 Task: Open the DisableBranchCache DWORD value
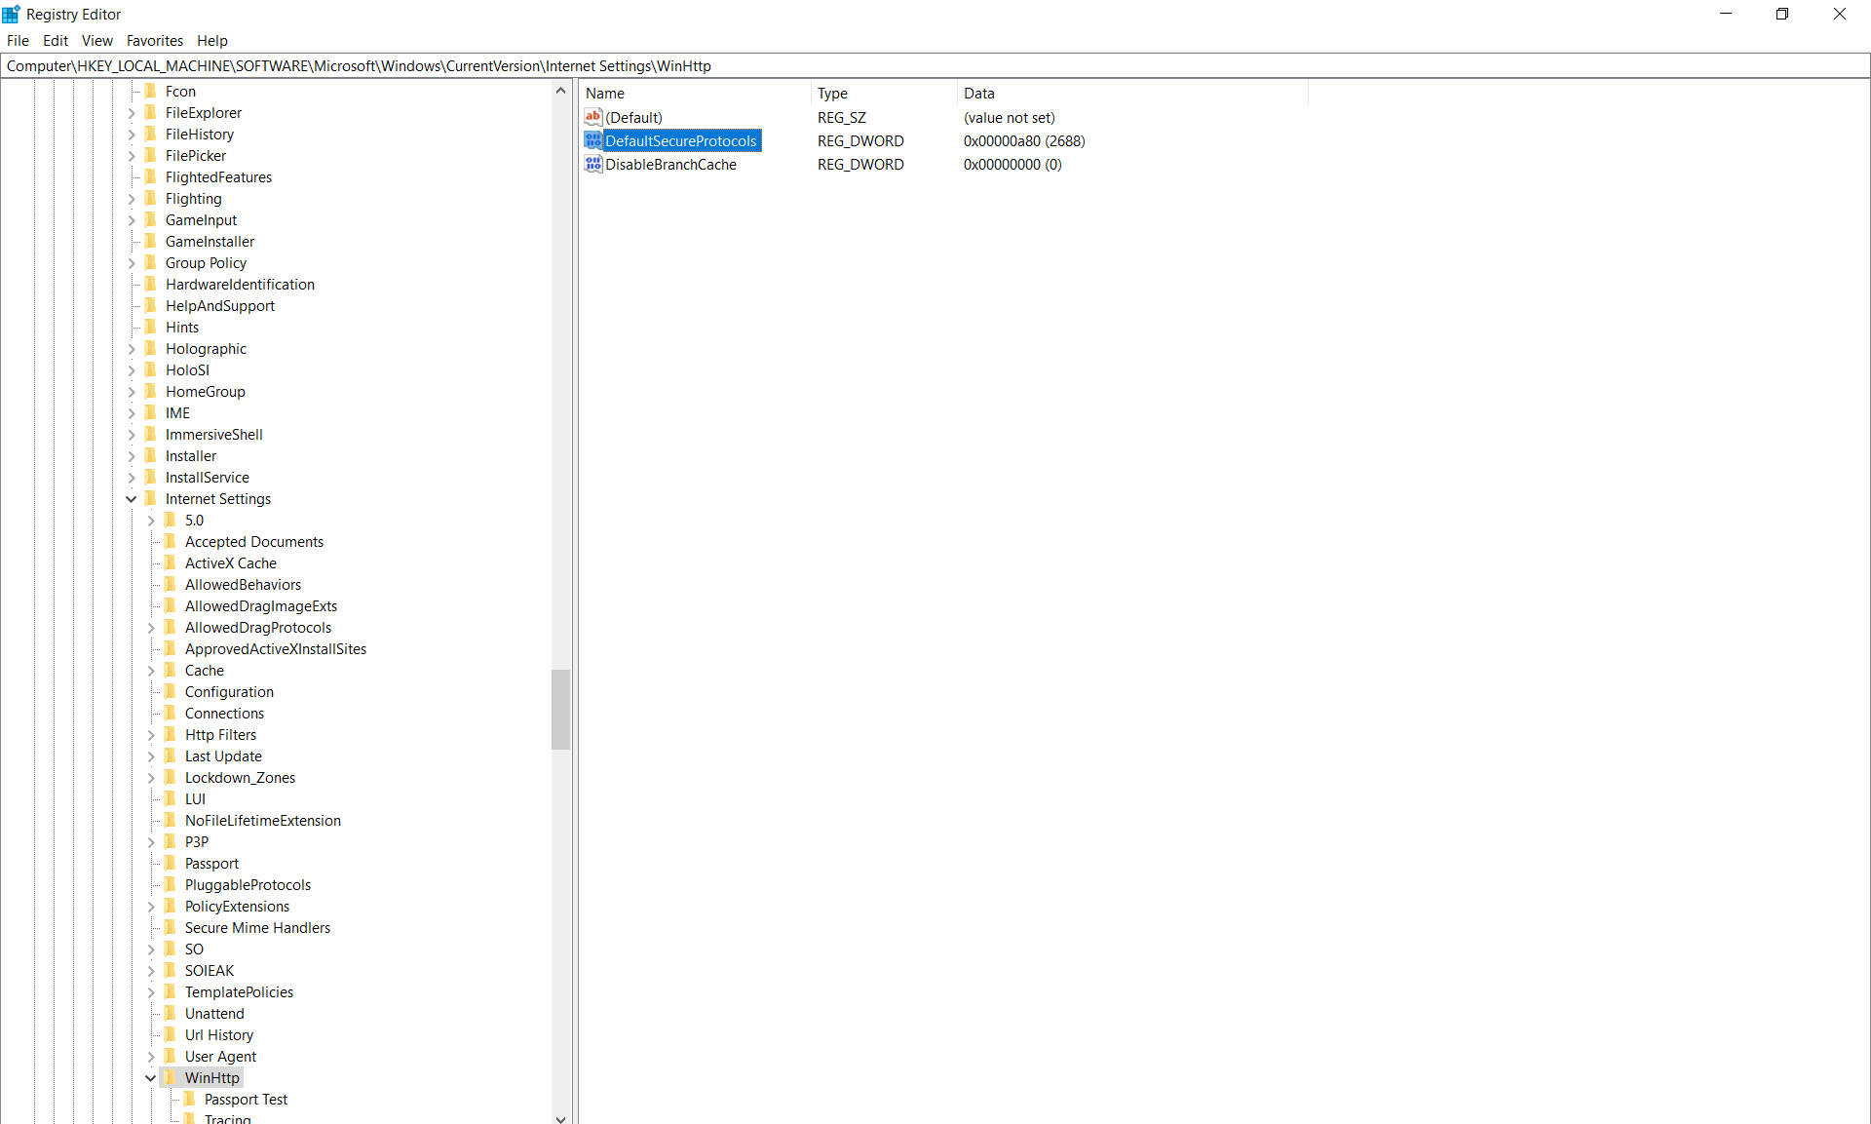(x=670, y=164)
